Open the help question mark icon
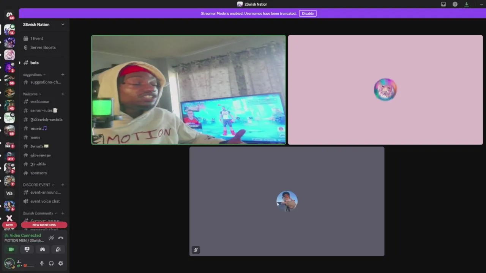This screenshot has width=486, height=273. click(455, 4)
